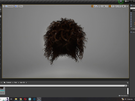Open Maya from taskbar
The width and height of the screenshot is (135, 101).
click(30, 99)
